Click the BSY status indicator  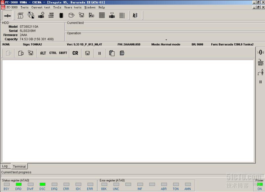point(6,184)
